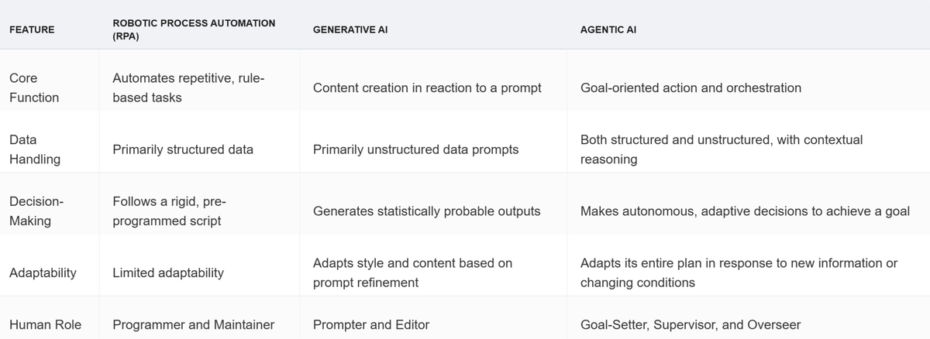Viewport: 930px width, 339px height.
Task: Click 'Primarily unstructured data prompts' cell
Action: (415, 149)
